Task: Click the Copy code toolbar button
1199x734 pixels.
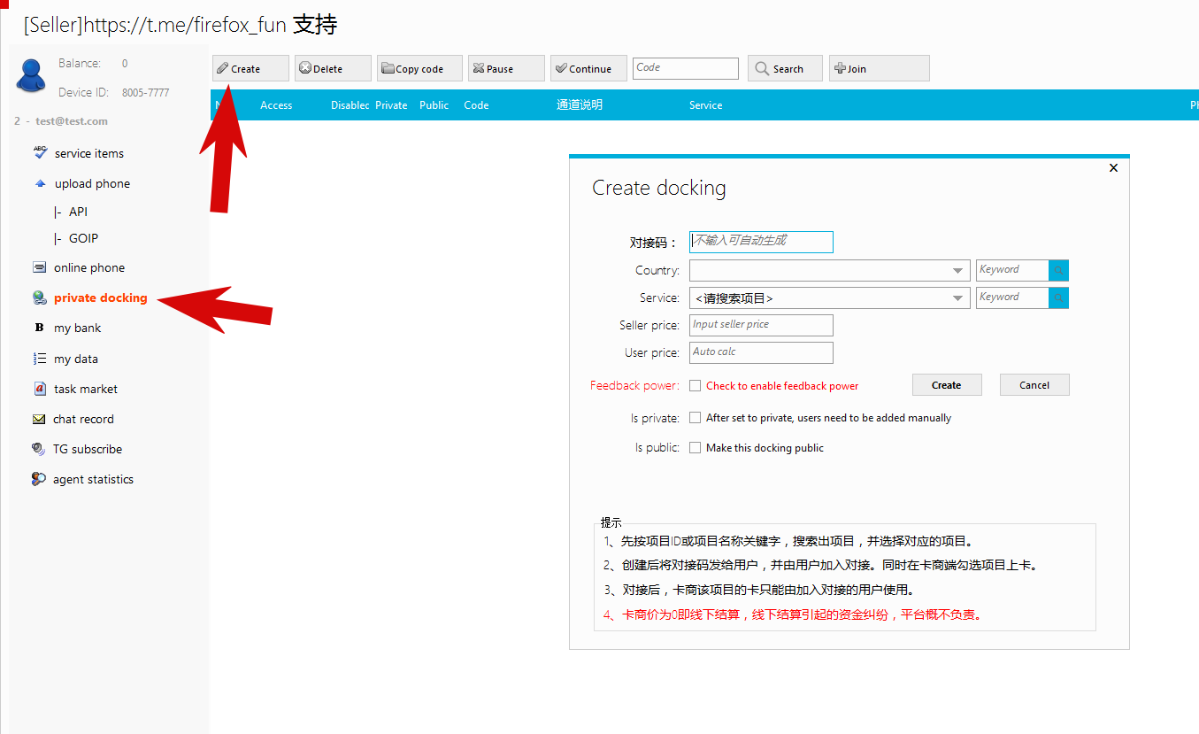Action: pos(419,68)
